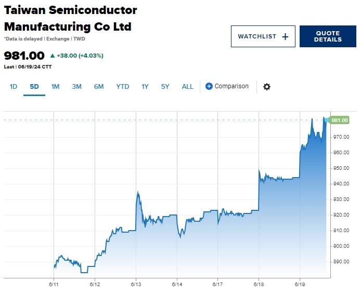361x295 pixels.
Task: Select the YTD range tab
Action: 123,87
